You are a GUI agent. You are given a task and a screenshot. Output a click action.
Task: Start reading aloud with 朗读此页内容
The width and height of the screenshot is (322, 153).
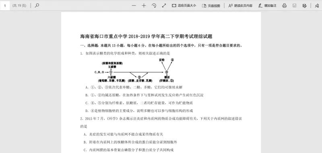pyautogui.click(x=240, y=6)
